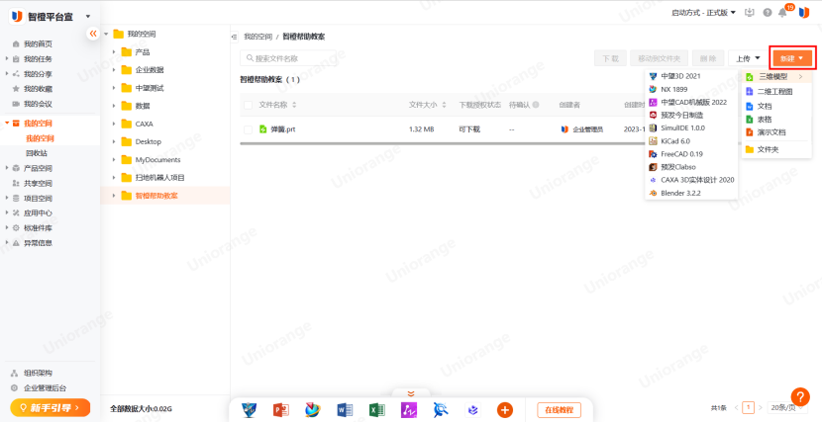Collapse the bottom dock with orange chevron
This screenshot has height=423, width=822.
pos(411,393)
